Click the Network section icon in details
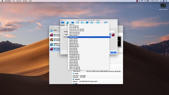Image resolution: width=169 pixels, height=95 pixels. click(x=73, y=79)
